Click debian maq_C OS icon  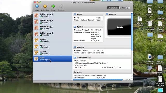(36, 28)
